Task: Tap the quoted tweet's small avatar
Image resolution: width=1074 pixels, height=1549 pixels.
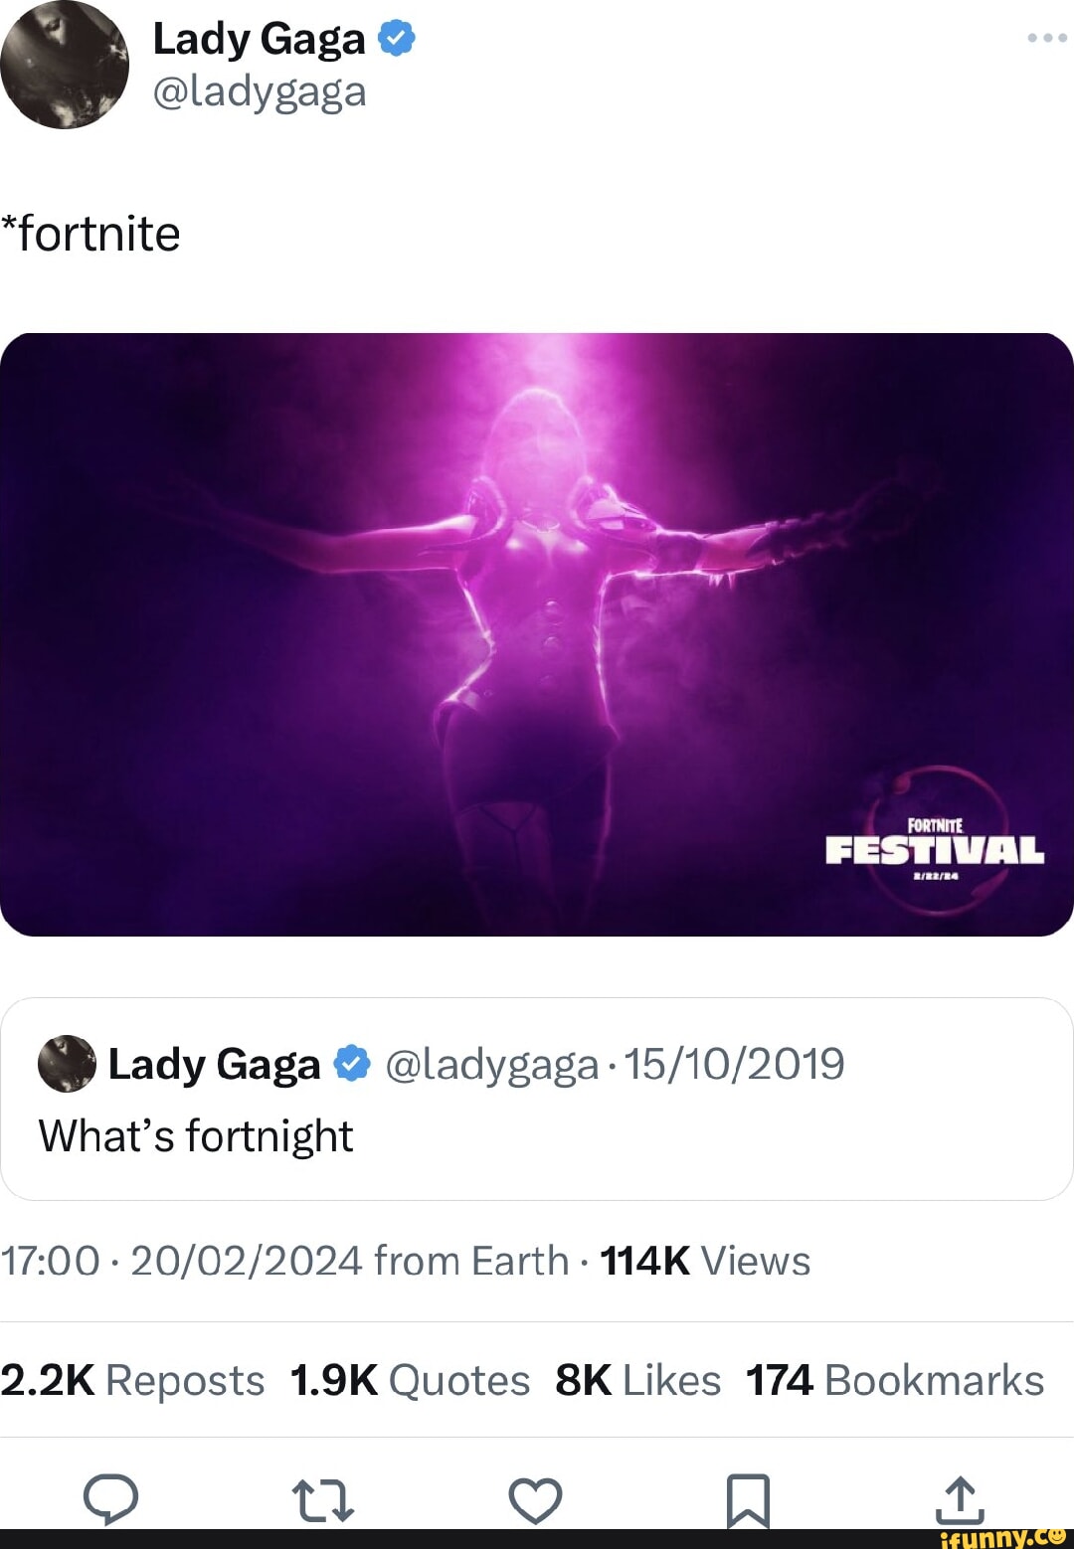Action: (x=67, y=1064)
